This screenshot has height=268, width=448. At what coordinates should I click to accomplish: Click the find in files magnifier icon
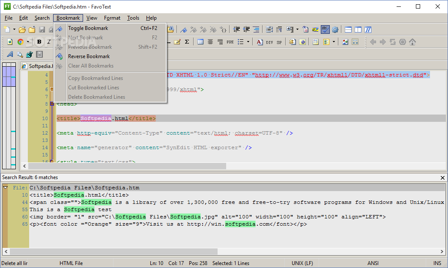pos(20,54)
